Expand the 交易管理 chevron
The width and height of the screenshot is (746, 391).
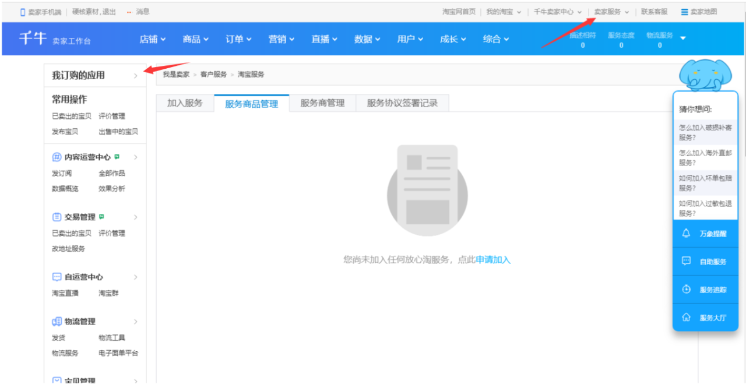pos(135,217)
